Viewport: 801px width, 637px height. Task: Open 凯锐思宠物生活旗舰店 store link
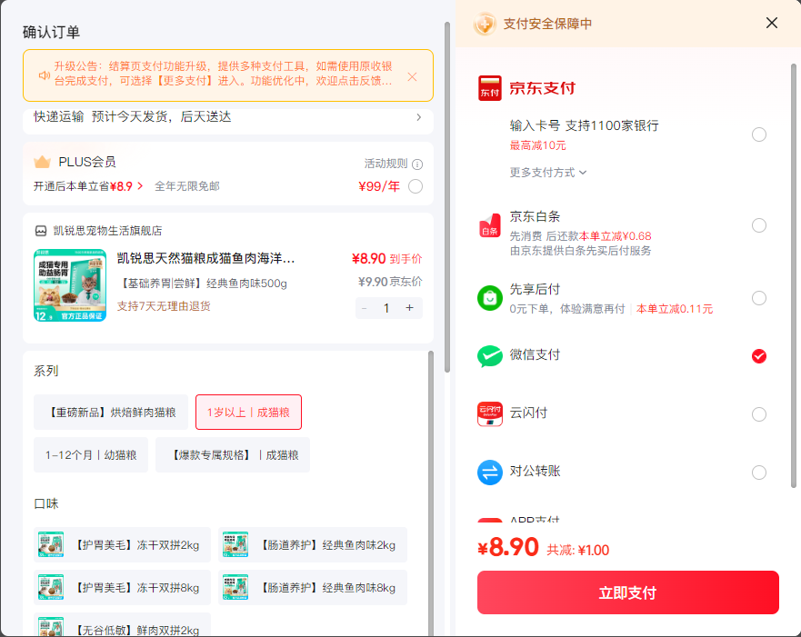pos(107,231)
